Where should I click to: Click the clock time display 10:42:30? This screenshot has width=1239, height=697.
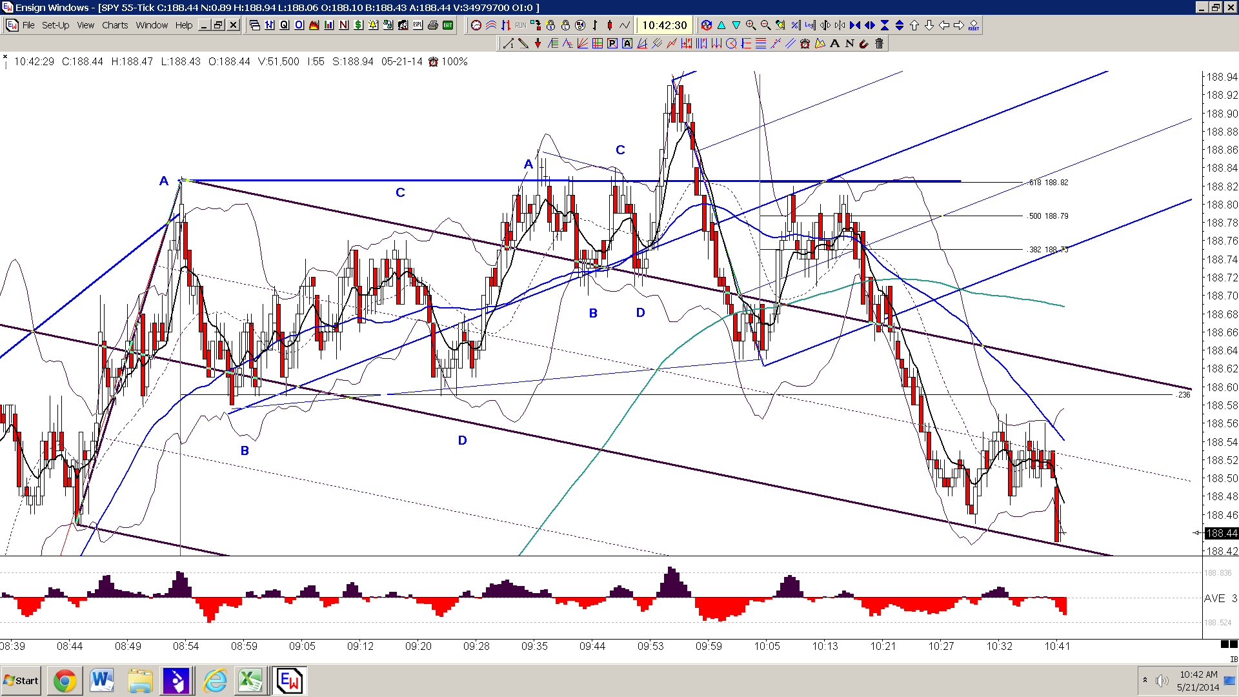click(x=665, y=25)
